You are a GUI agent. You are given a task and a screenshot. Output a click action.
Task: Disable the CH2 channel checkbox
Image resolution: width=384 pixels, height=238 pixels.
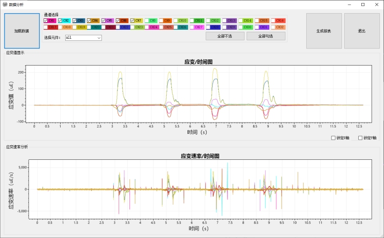60,21
